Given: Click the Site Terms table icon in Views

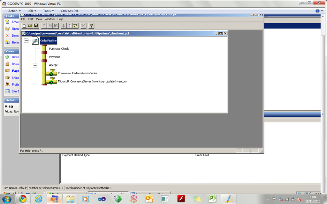Looking at the screenshot, I should (x=7, y=91).
